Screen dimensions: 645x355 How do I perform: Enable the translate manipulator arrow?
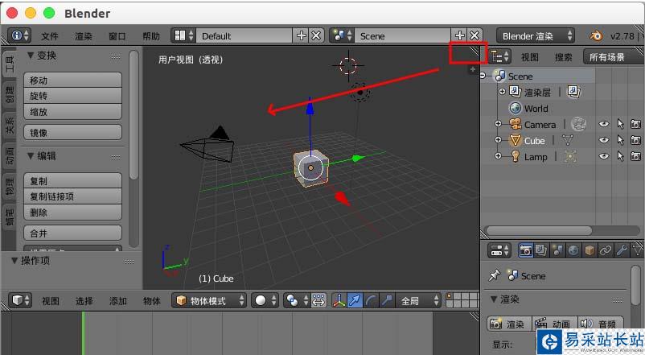tap(355, 300)
